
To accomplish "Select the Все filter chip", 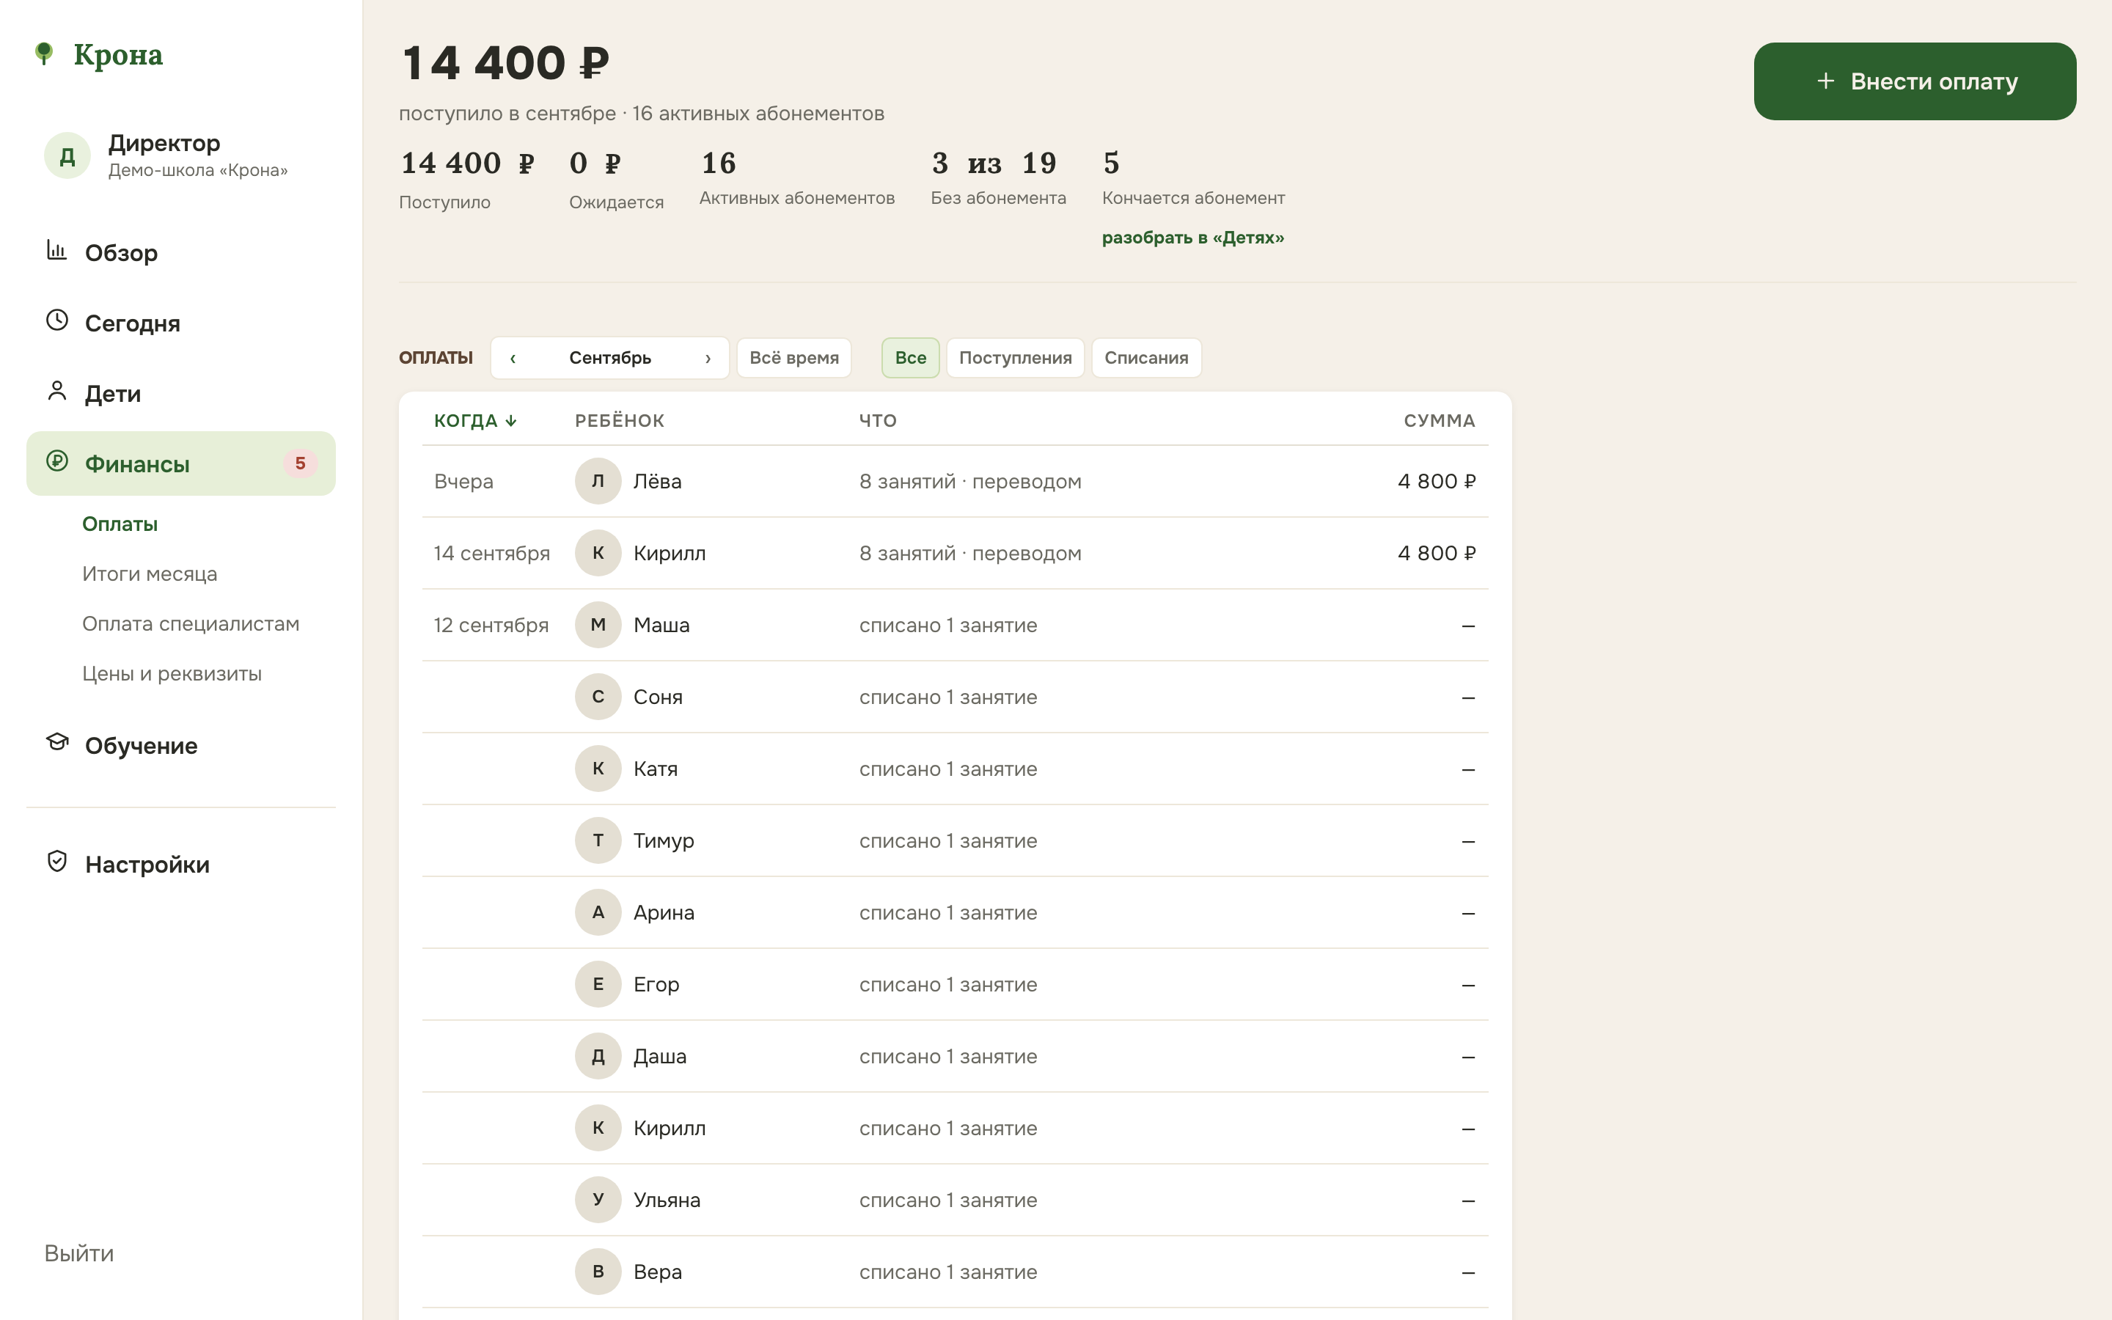I will tap(910, 358).
